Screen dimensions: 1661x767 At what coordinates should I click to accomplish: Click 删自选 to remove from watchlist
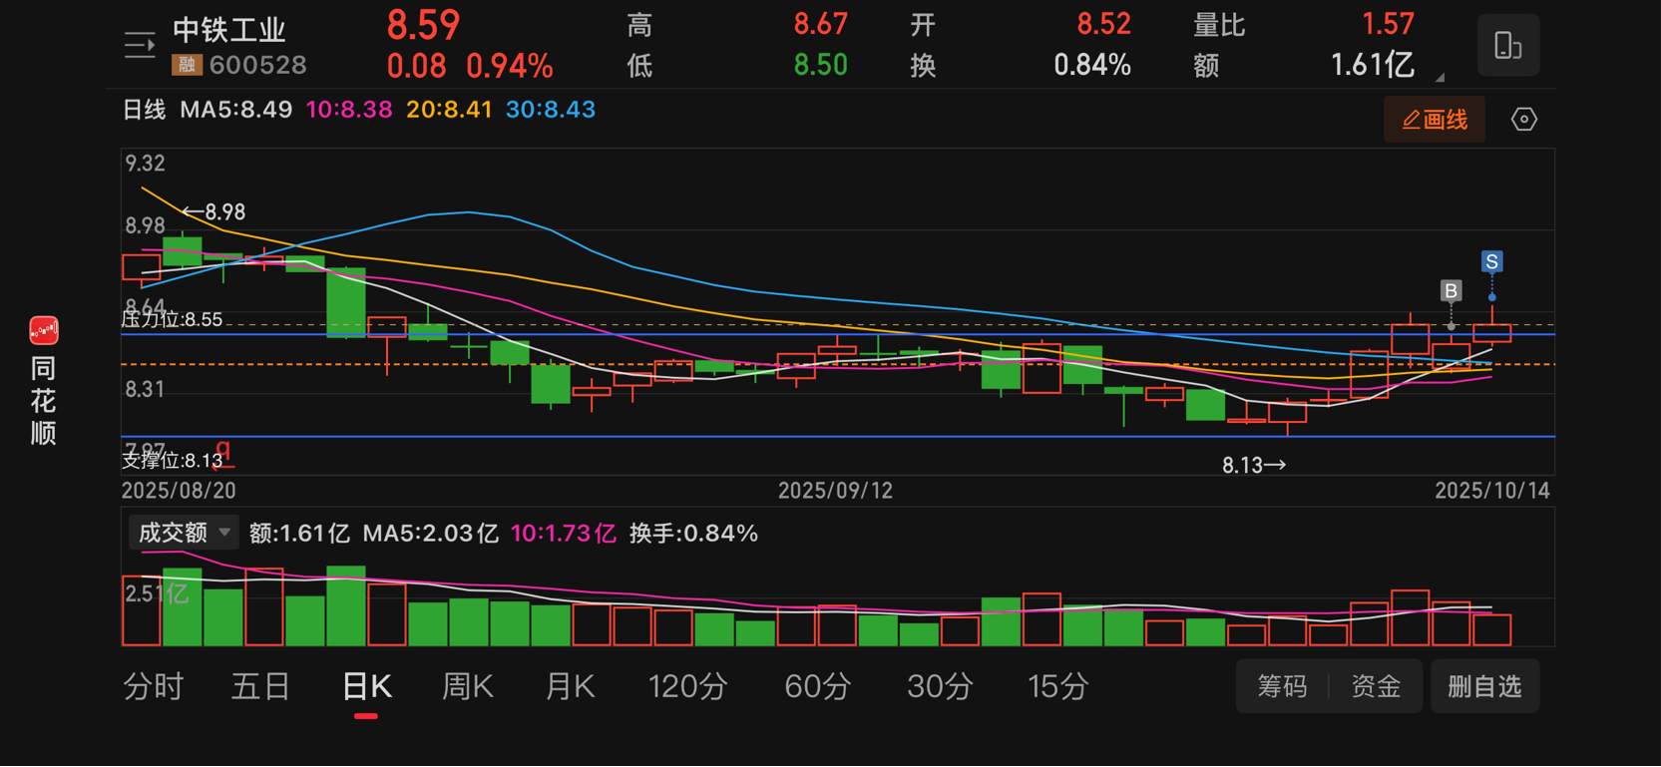pyautogui.click(x=1484, y=686)
